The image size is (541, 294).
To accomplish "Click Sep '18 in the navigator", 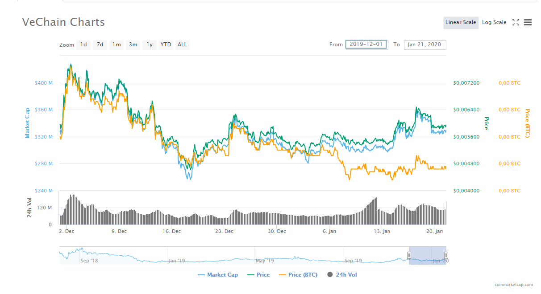I will pos(89,261).
